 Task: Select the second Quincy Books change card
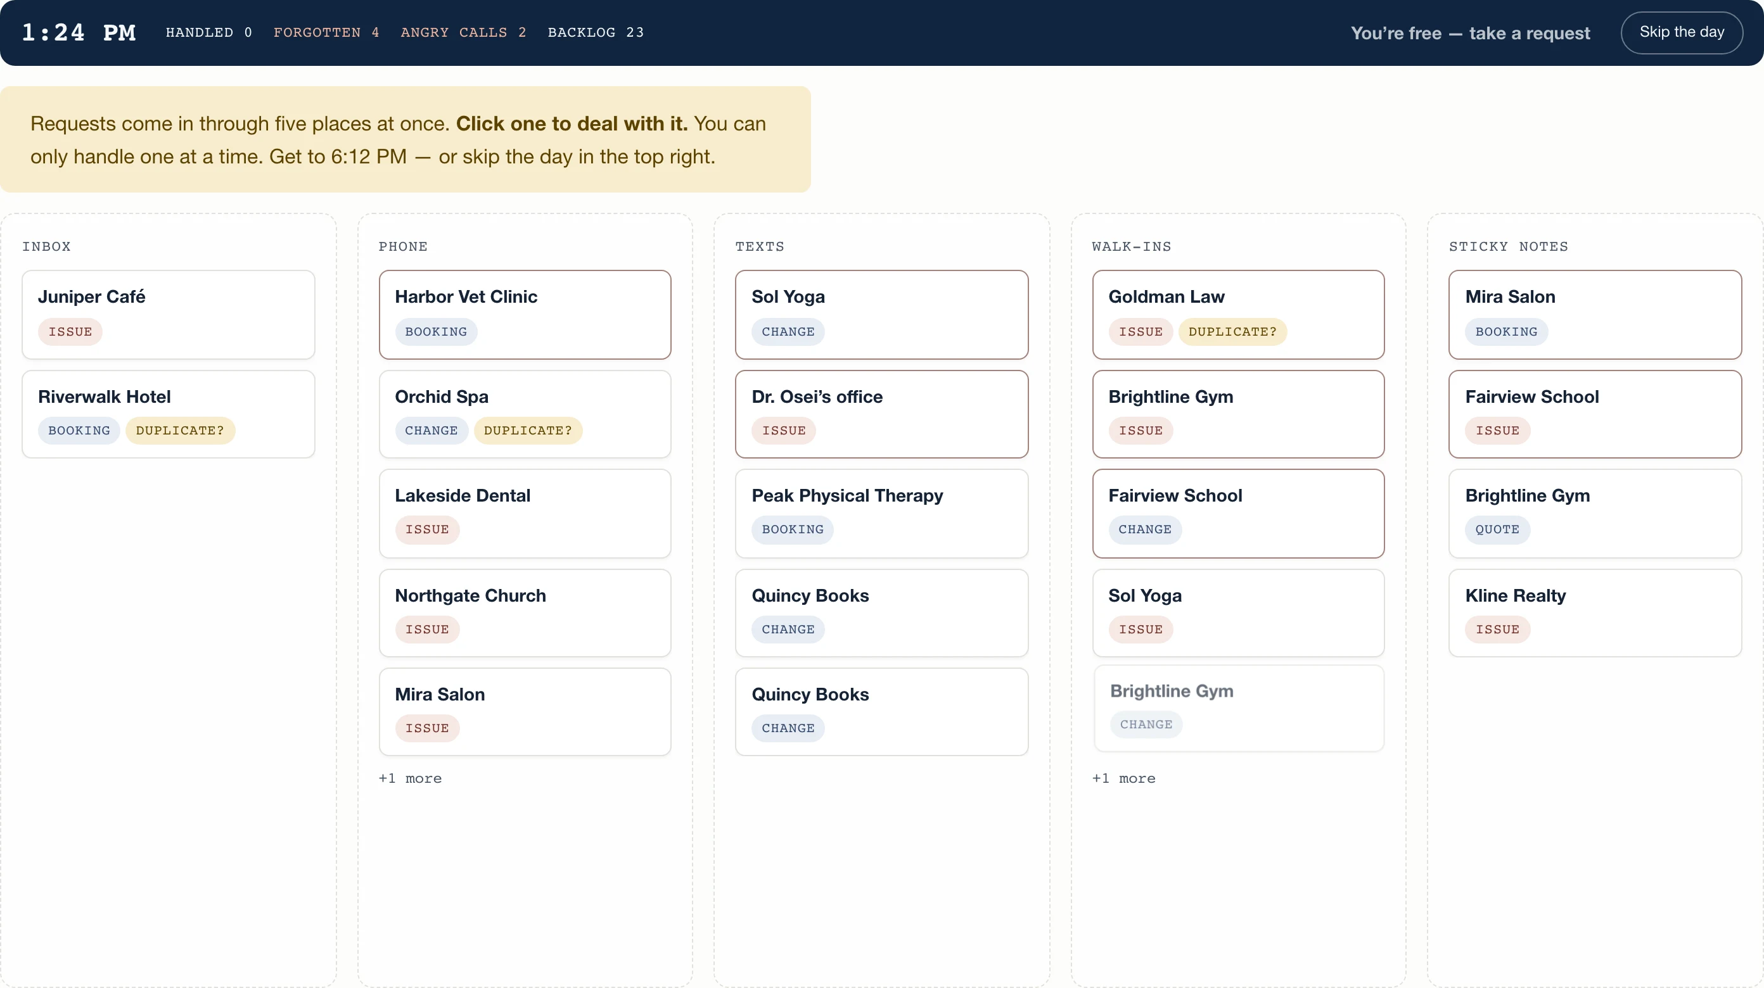pyautogui.click(x=881, y=711)
